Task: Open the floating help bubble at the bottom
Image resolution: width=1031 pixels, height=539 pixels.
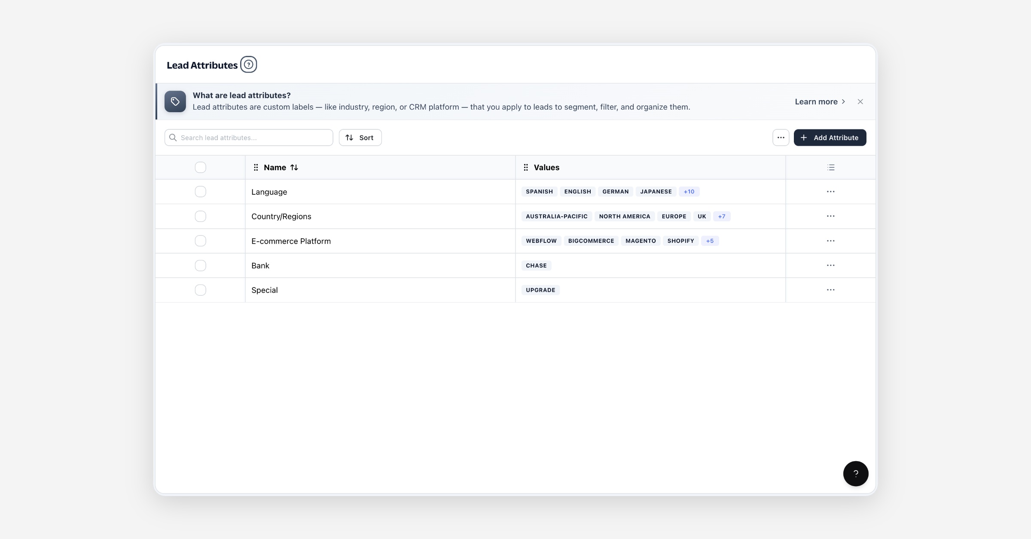Action: click(x=856, y=474)
